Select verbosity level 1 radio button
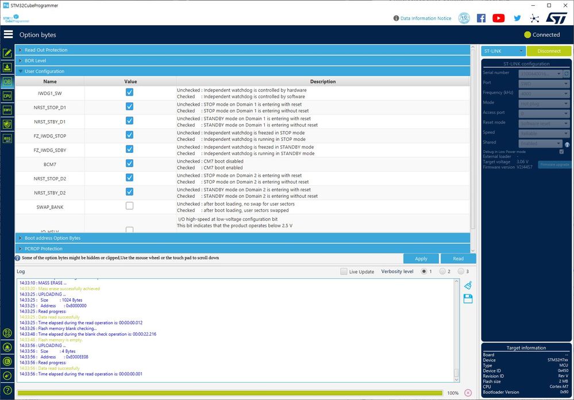This screenshot has height=400, width=574. tap(424, 271)
